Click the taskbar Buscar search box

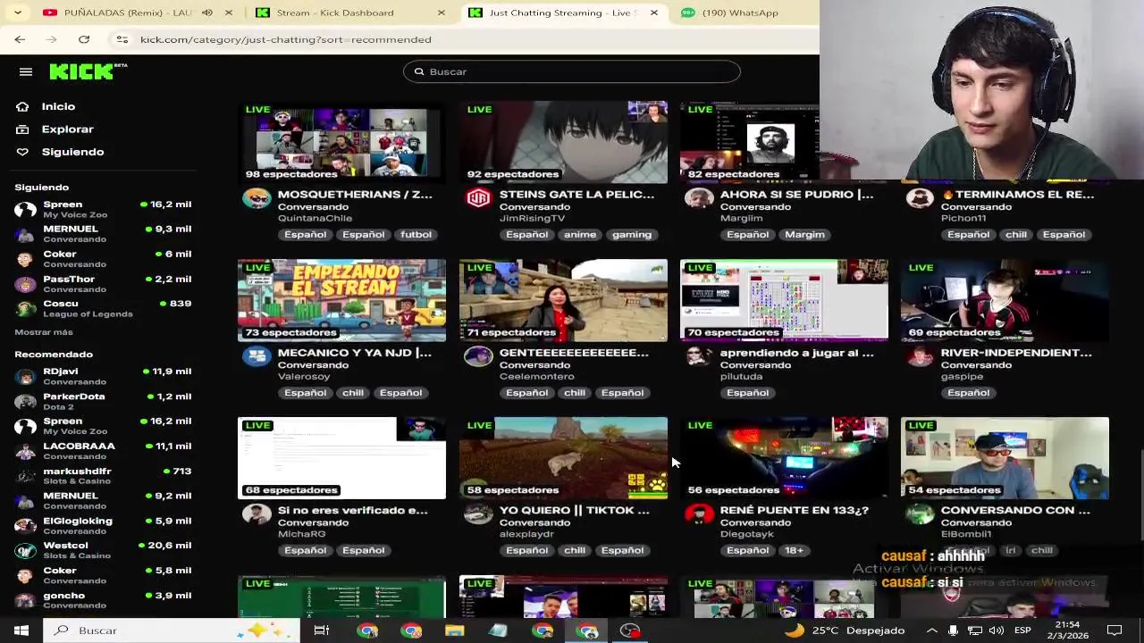(170, 630)
